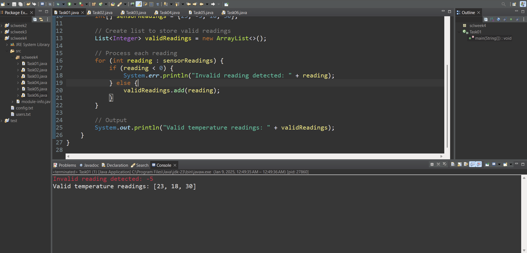
Task: Click the Debug (bug) toolbar icon
Action: click(58, 4)
